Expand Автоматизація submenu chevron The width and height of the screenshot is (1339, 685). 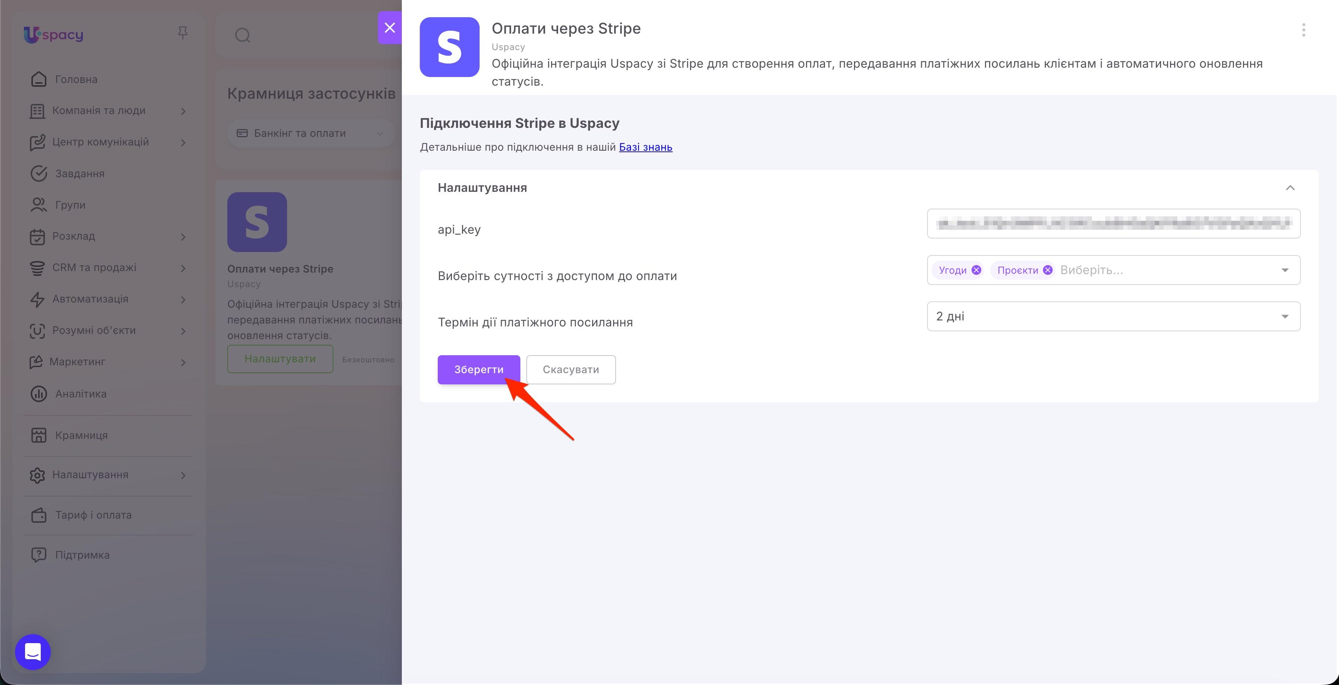[x=183, y=300]
